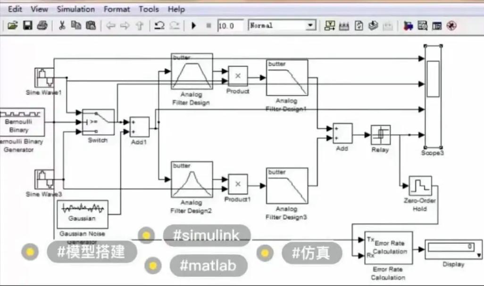484x286 pixels.
Task: Cut the selected block
Action: (62, 26)
